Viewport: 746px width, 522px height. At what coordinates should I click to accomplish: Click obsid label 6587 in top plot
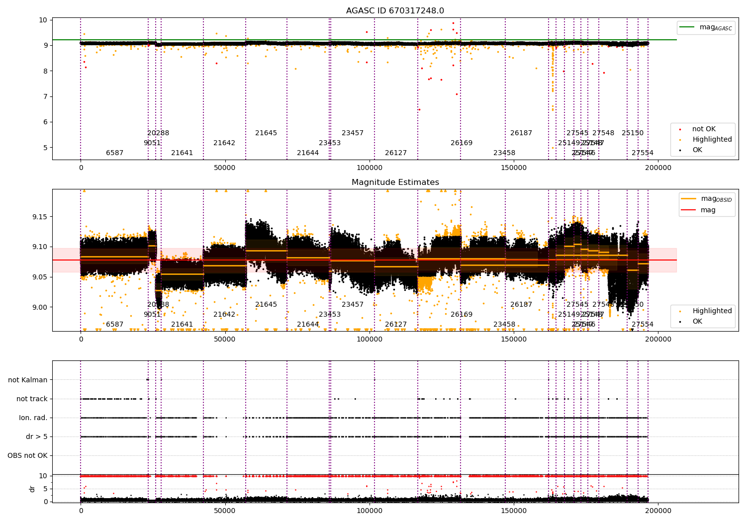tap(115, 153)
